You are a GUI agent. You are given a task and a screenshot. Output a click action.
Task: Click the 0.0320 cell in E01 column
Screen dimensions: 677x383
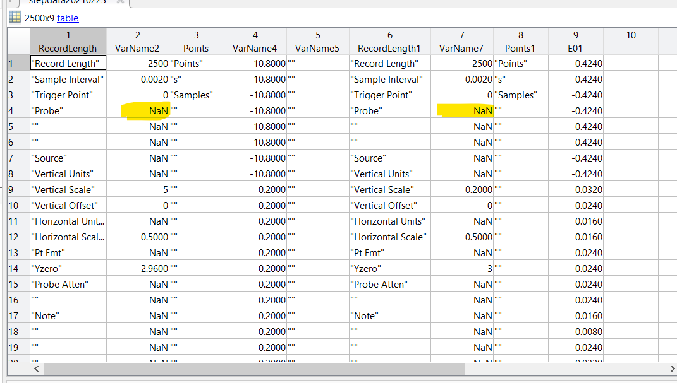575,190
